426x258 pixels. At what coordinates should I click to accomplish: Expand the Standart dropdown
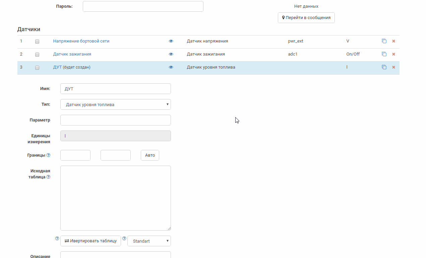click(149, 241)
